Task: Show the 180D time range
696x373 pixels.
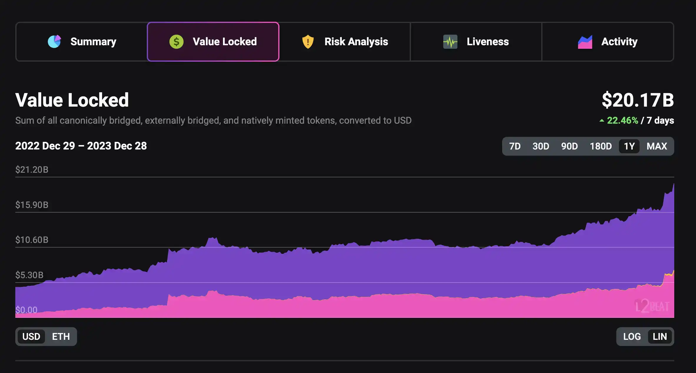Action: pyautogui.click(x=601, y=146)
